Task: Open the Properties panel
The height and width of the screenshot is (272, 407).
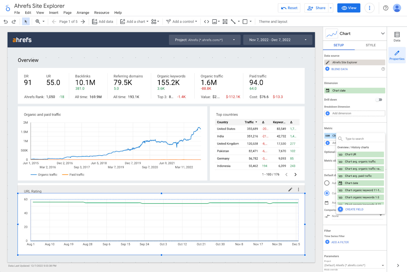Action: pyautogui.click(x=397, y=55)
